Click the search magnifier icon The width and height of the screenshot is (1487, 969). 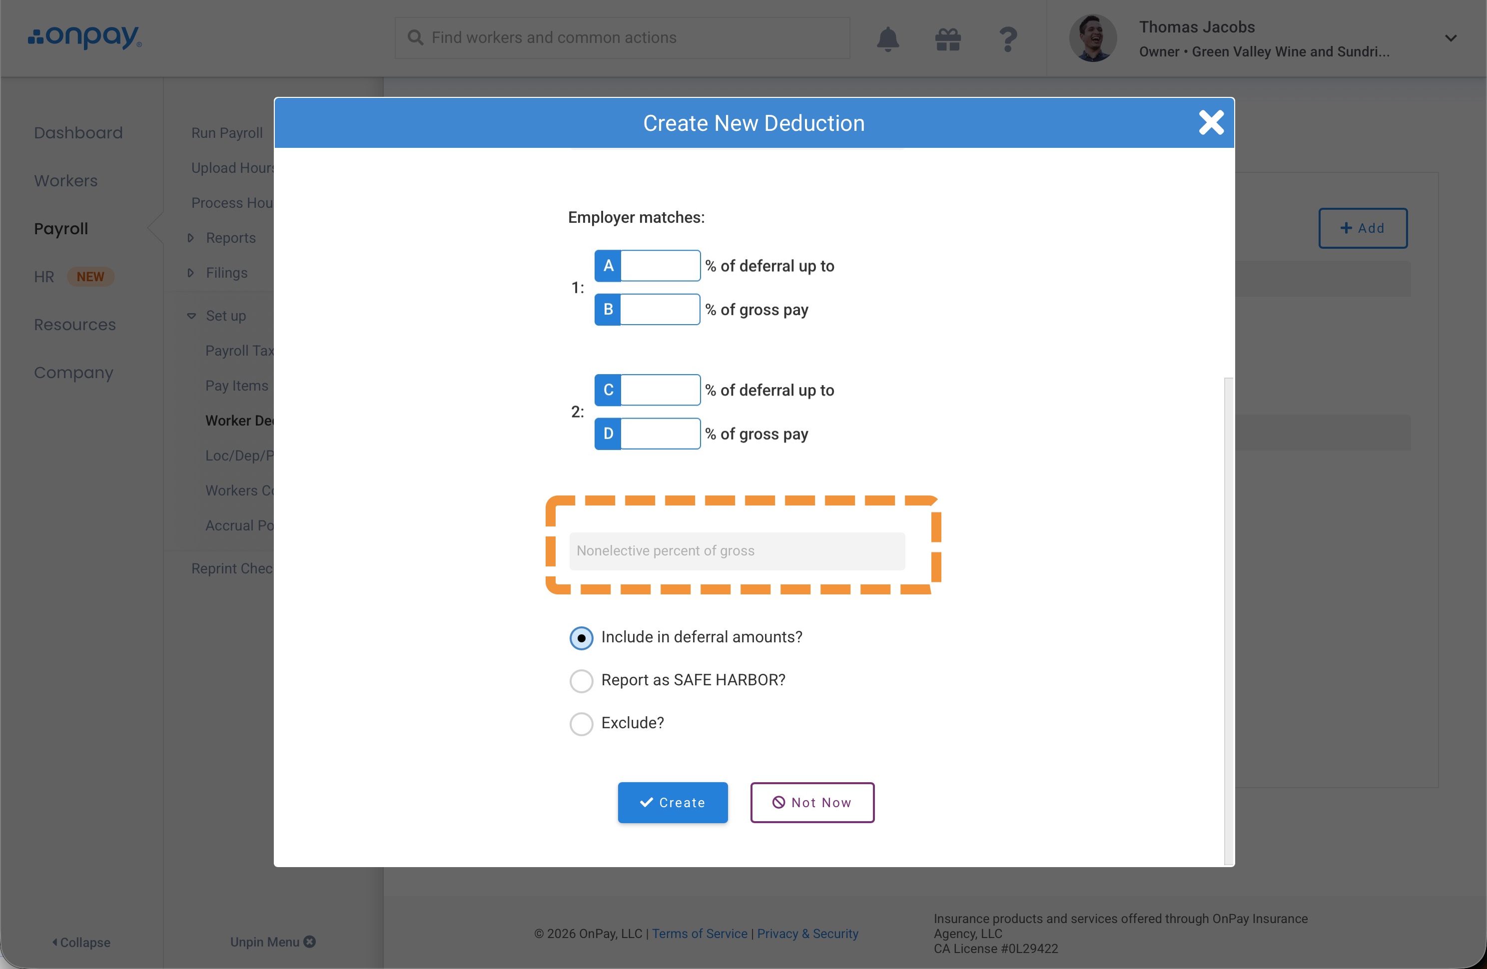[x=415, y=37]
